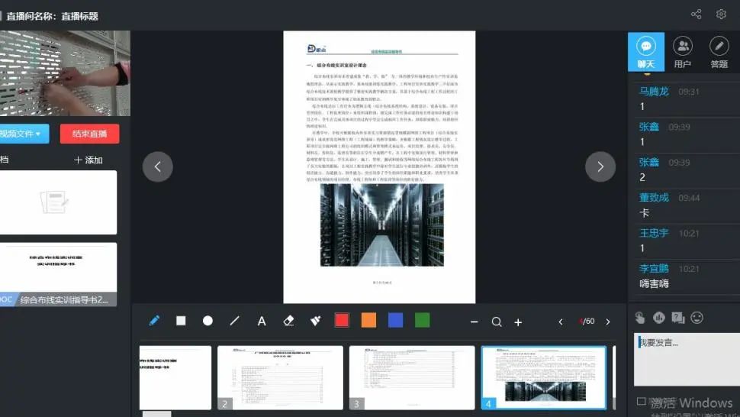Click the 嗨害嗨 chat message
The width and height of the screenshot is (740, 417).
654,284
